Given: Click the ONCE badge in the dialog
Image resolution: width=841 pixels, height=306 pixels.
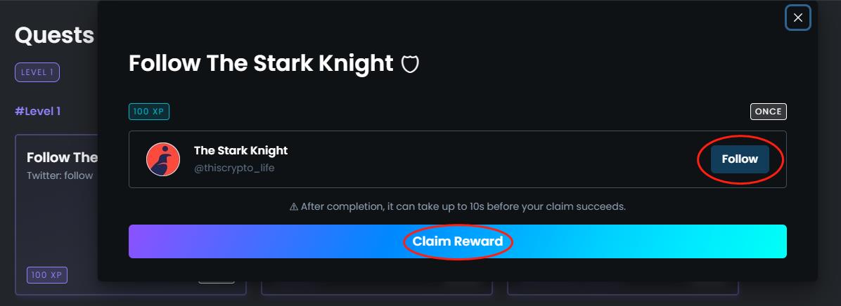Looking at the screenshot, I should coord(768,112).
